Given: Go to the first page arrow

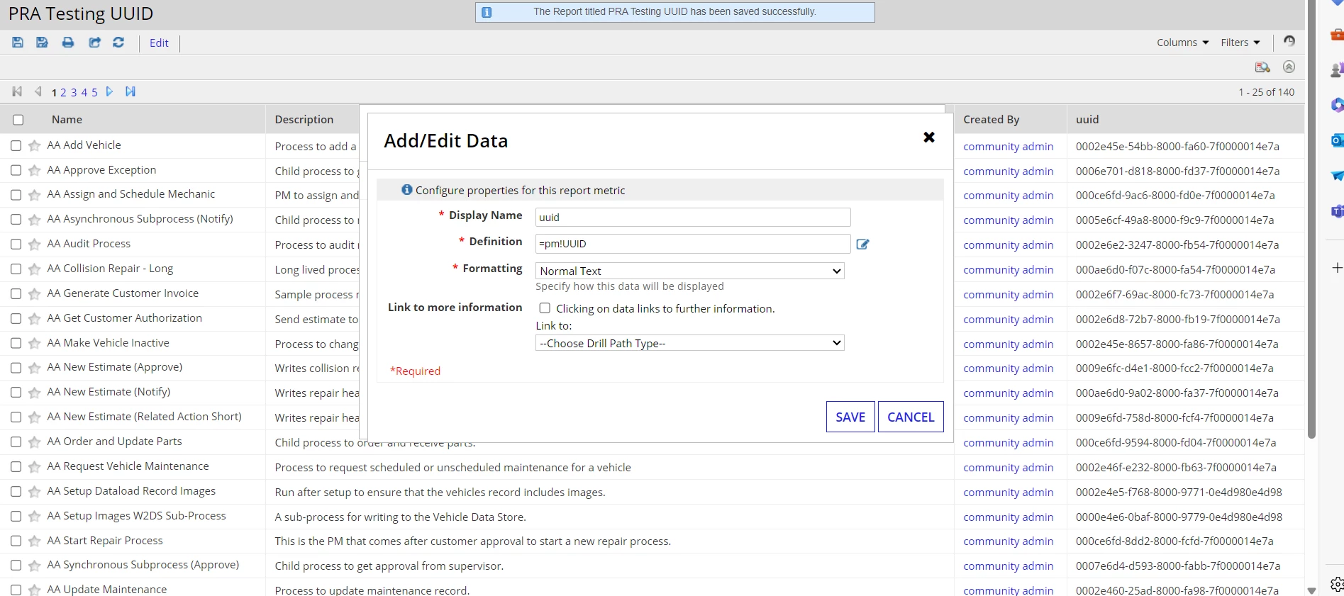Looking at the screenshot, I should pos(17,91).
